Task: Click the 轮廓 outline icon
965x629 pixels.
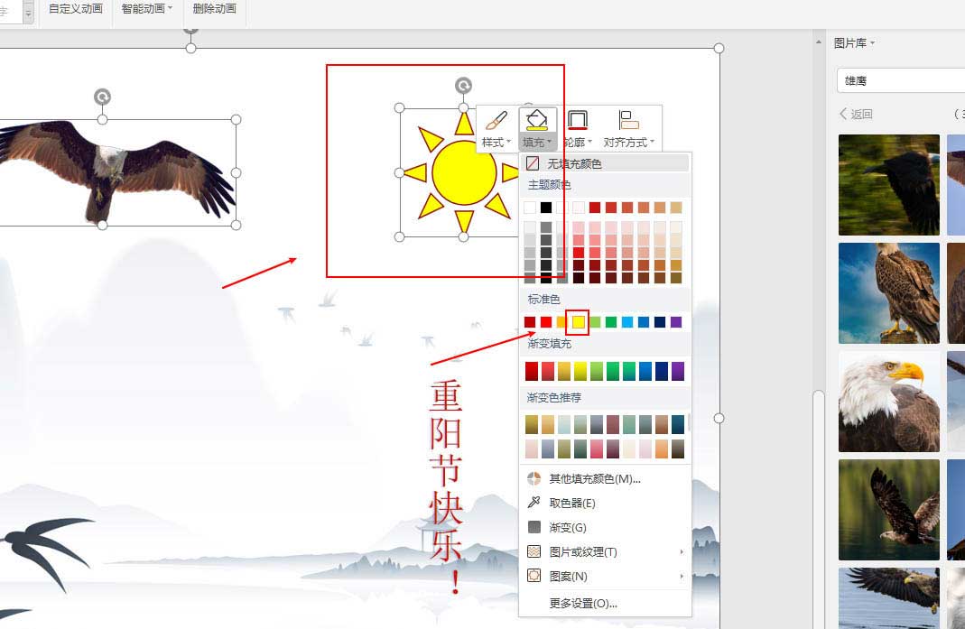Action: click(x=577, y=120)
